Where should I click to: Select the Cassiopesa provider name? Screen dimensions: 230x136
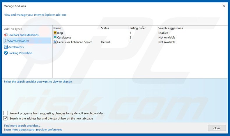64,37
